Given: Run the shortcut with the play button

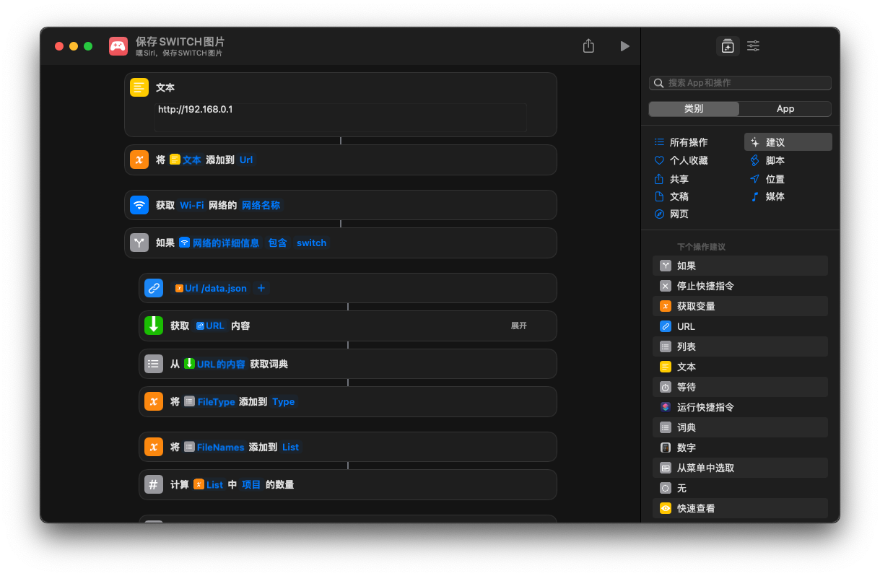Looking at the screenshot, I should (624, 46).
